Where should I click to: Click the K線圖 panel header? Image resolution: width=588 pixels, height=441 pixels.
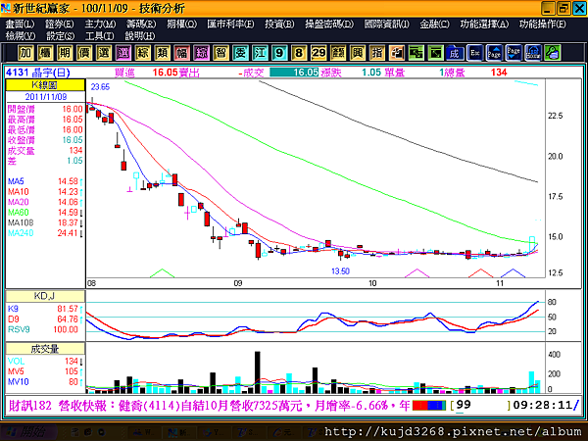click(x=45, y=85)
